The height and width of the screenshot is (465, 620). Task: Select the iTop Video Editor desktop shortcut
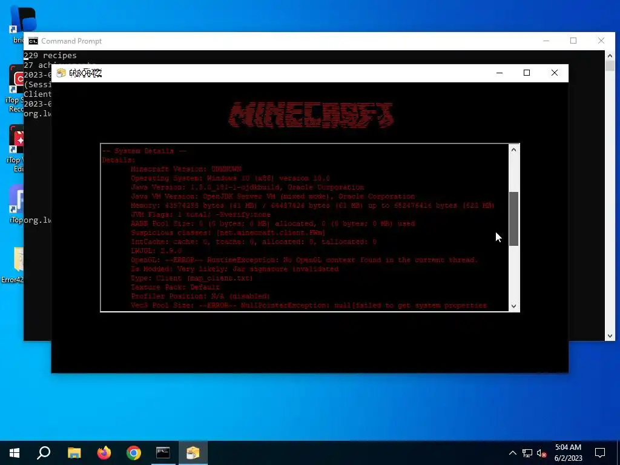(x=16, y=148)
